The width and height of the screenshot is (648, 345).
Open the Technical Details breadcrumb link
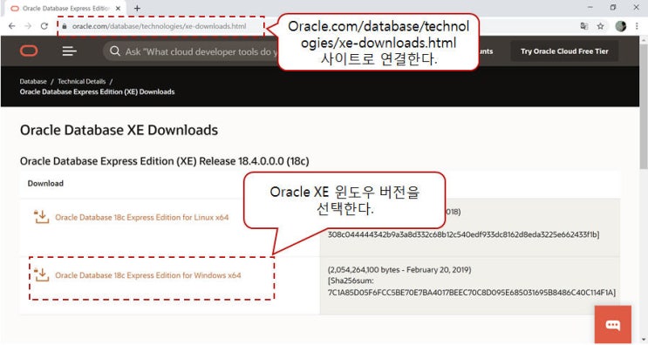coord(82,81)
